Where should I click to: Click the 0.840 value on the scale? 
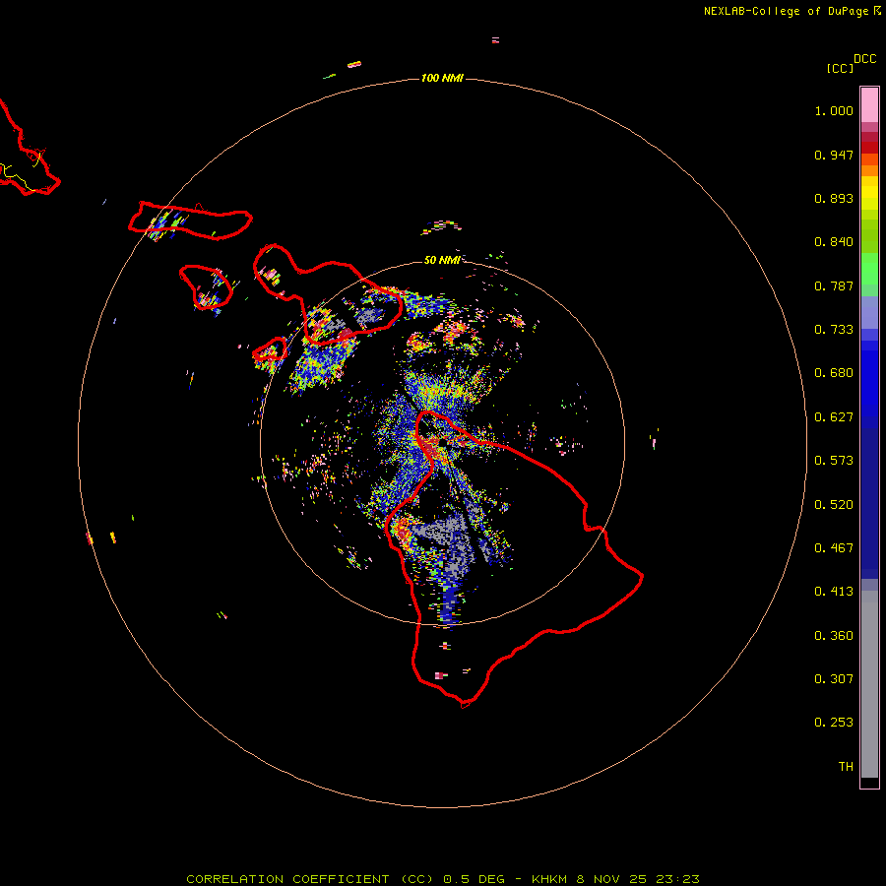pyautogui.click(x=834, y=242)
